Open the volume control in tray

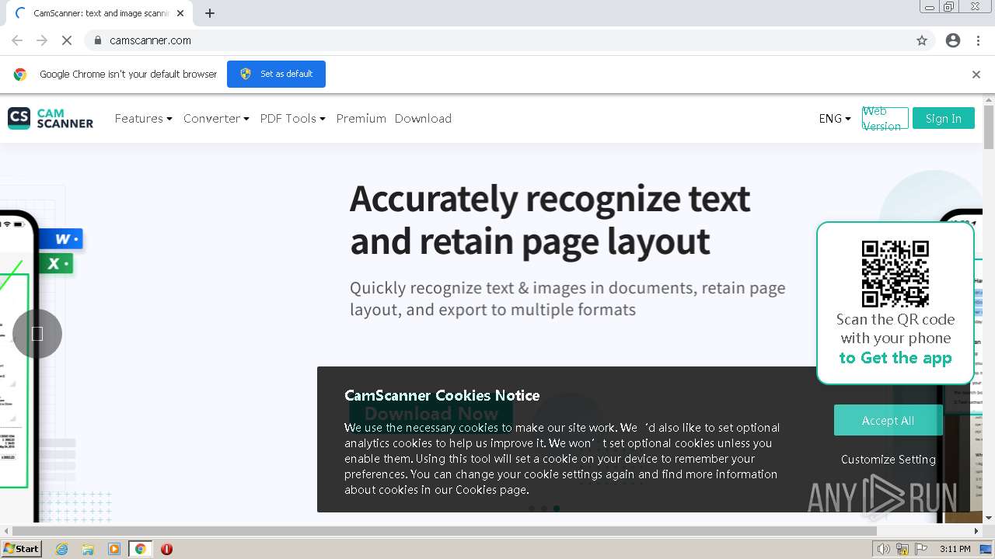click(884, 549)
